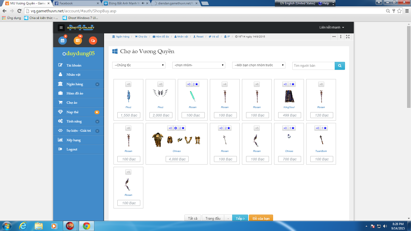Open the Chủng tộc dropdown
The image size is (411, 231).
pyautogui.click(x=139, y=65)
